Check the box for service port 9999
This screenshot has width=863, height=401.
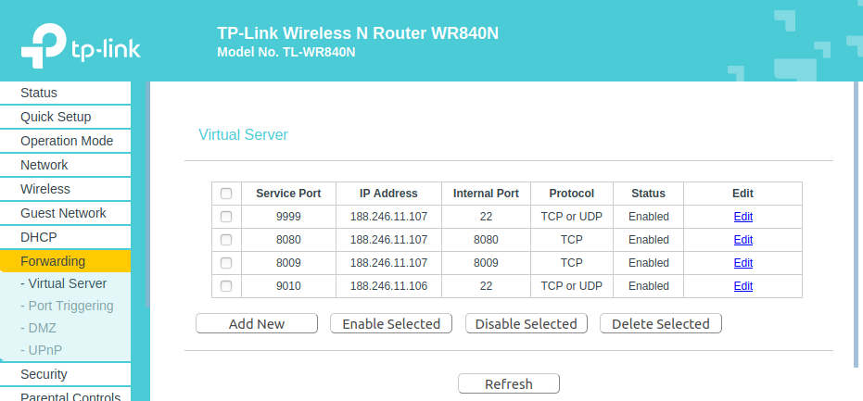pyautogui.click(x=226, y=217)
